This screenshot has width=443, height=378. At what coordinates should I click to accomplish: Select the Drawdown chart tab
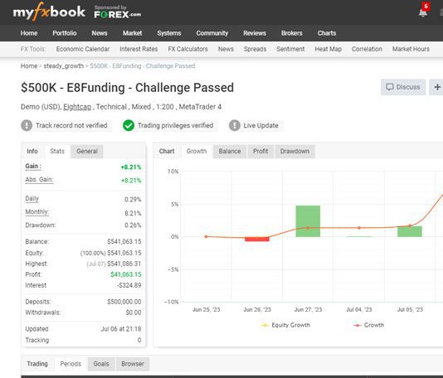(x=295, y=151)
